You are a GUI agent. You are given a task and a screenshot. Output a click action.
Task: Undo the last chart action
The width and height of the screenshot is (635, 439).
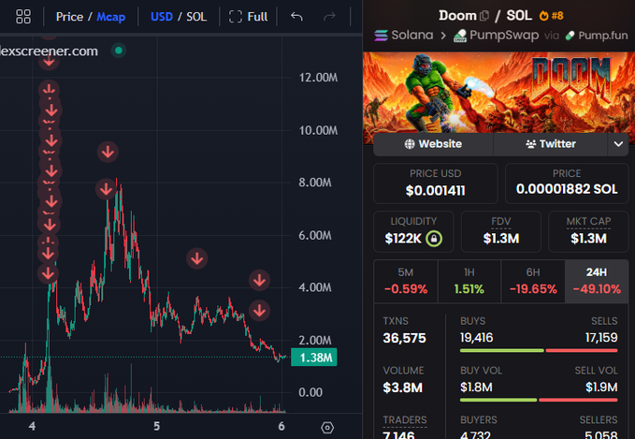296,17
